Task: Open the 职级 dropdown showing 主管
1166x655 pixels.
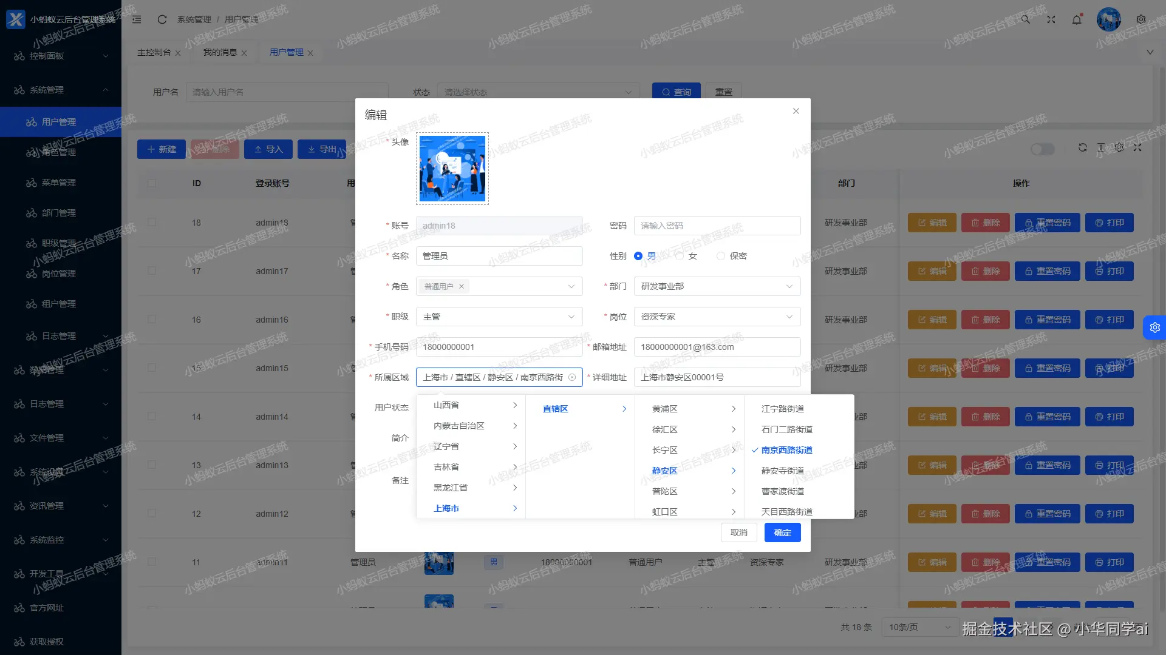Action: (x=499, y=317)
